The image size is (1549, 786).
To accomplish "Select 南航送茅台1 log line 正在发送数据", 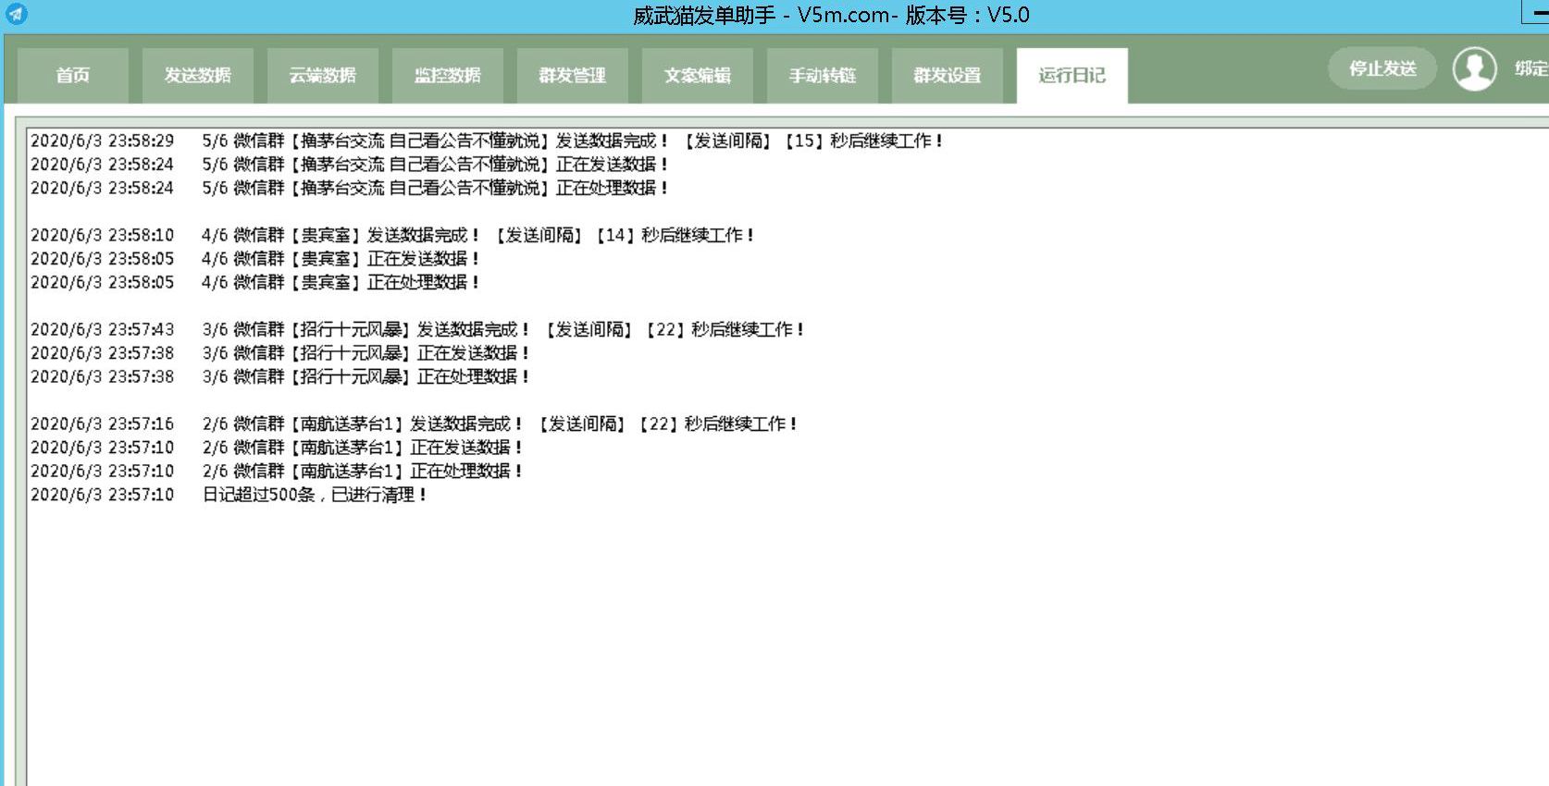I will point(277,448).
